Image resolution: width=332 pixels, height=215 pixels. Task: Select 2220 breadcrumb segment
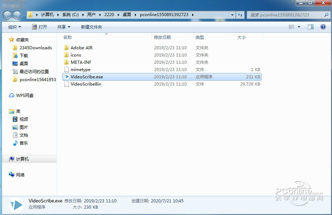109,15
